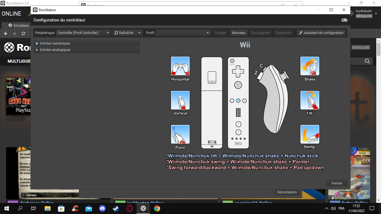Screen dimensions: 381x214
Task: Click the Wiimote home button
Action: [x=238, y=101]
